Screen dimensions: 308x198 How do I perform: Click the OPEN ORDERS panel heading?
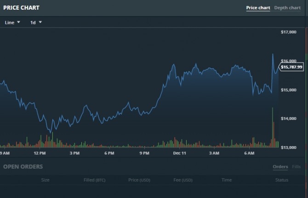[23, 167]
